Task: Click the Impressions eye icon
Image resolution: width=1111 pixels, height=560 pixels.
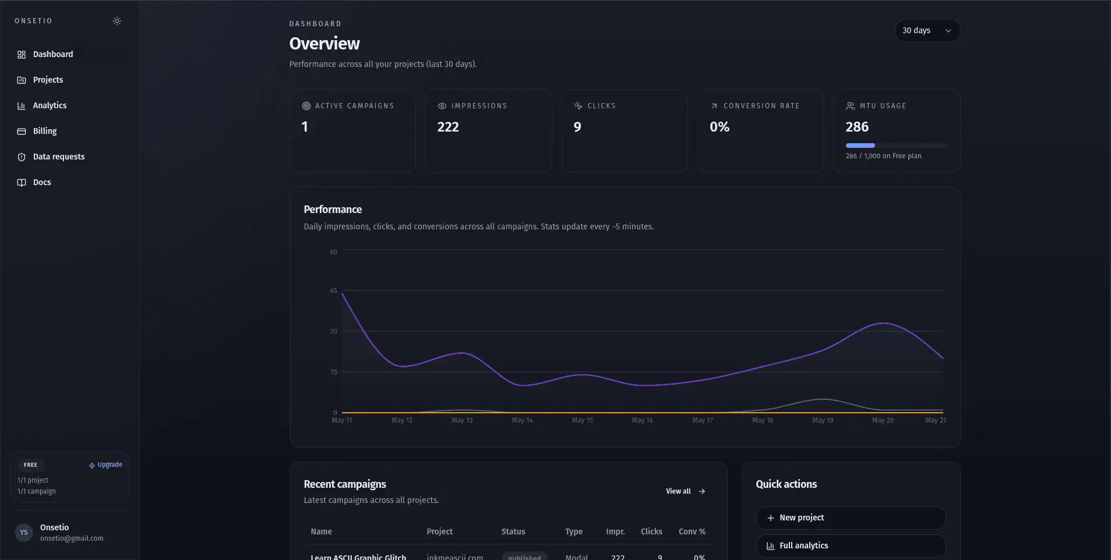Action: [x=442, y=106]
